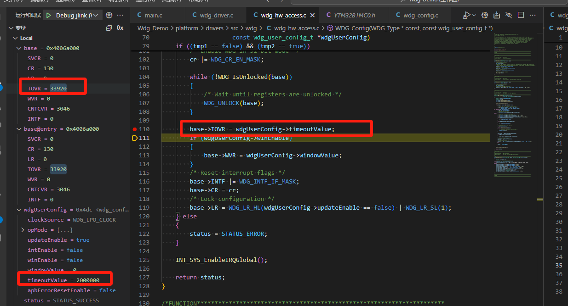
Task: Open editor more actions ellipsis menu
Action: [x=533, y=15]
